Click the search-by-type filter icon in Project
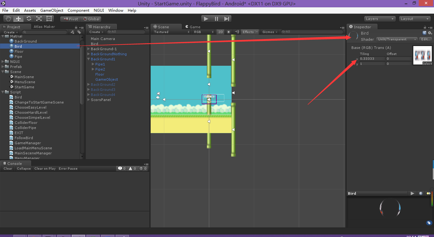This screenshot has width=434, height=237. 72,32
